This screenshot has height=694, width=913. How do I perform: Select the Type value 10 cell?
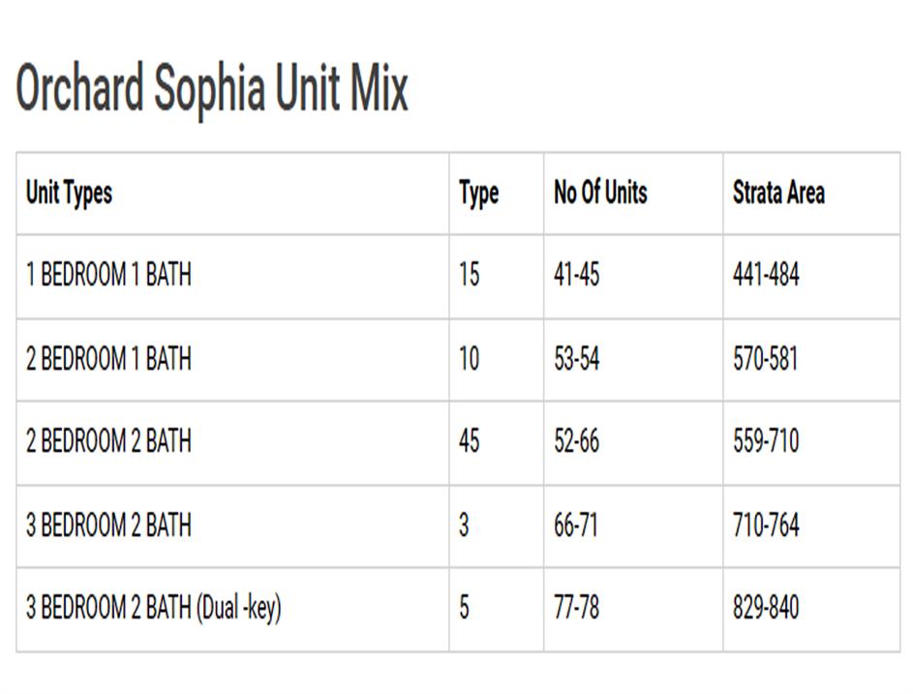coord(469,360)
